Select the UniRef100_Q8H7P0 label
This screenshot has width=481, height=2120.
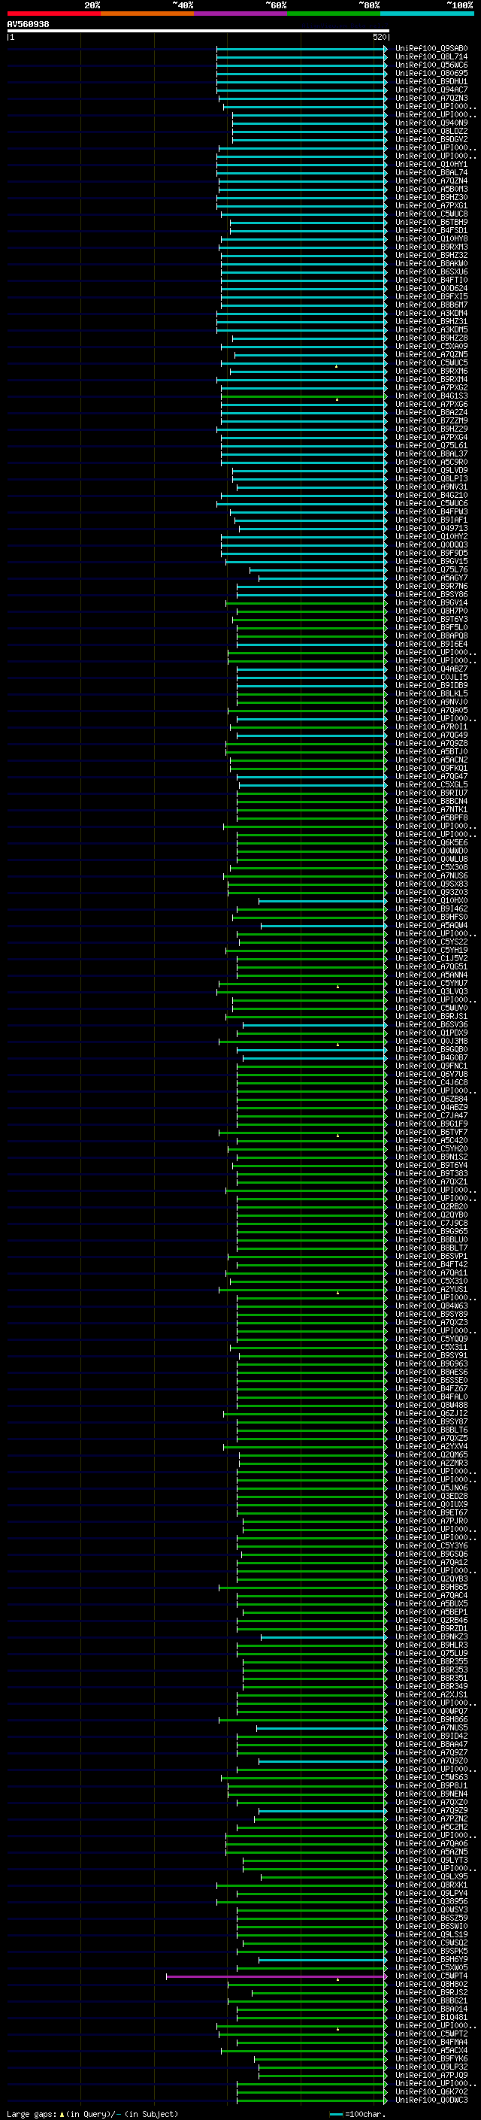point(431,611)
